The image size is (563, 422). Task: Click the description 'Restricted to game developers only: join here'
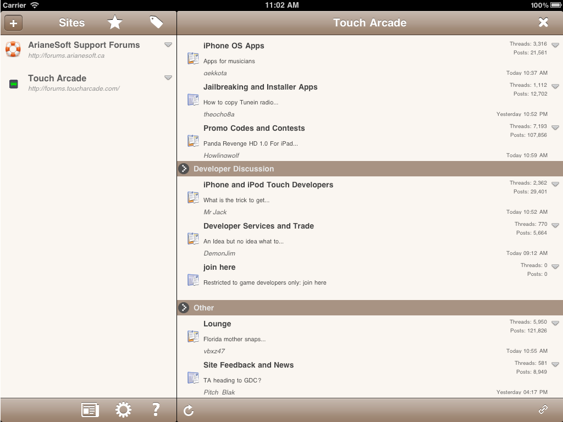(265, 283)
